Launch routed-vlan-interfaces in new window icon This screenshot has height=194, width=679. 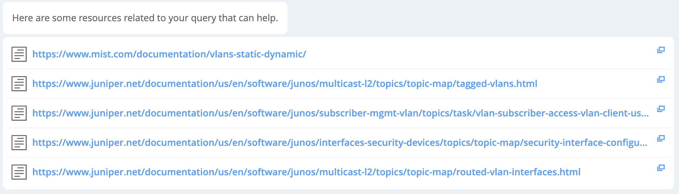661,168
